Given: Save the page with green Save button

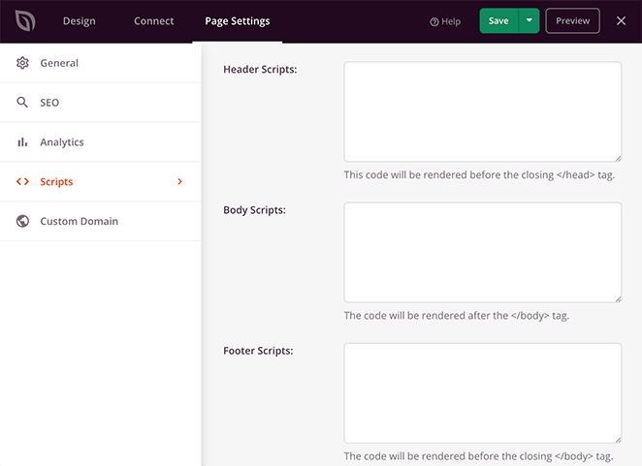Looking at the screenshot, I should tap(498, 20).
